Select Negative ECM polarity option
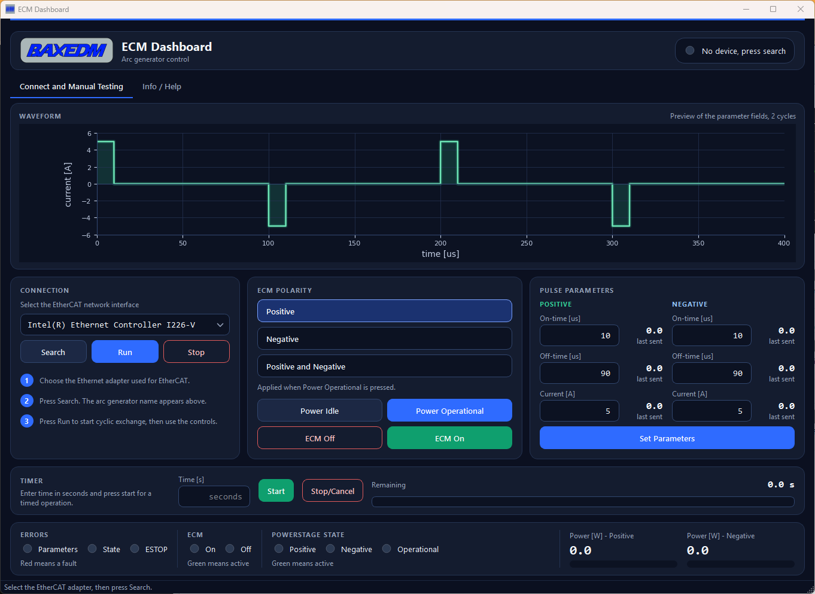815x594 pixels. (385, 339)
